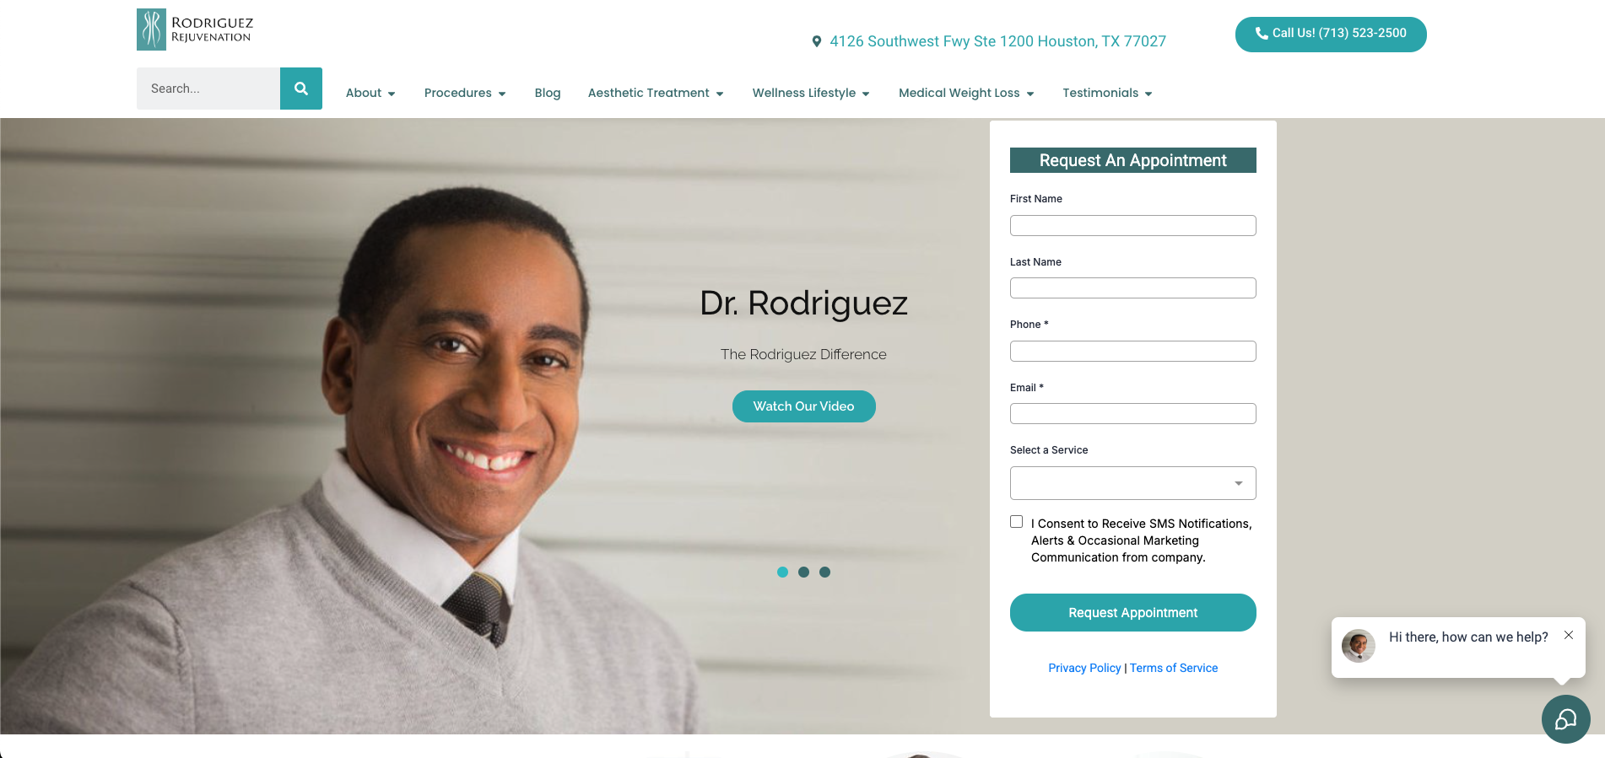Viewport: 1605px width, 758px height.
Task: Click the Rodriguez Rejuvenation logo
Action: 195,30
